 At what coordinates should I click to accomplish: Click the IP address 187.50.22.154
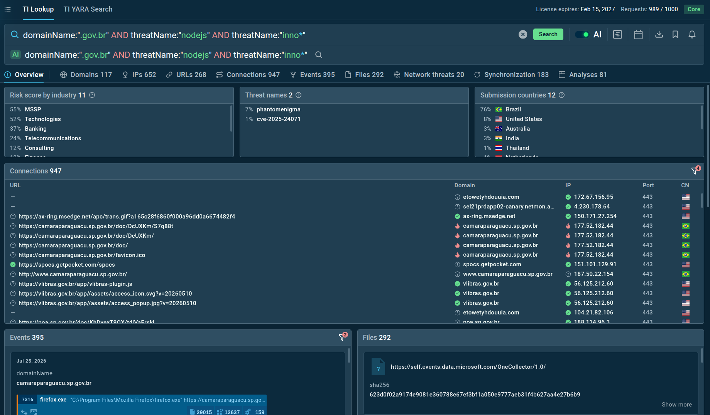click(x=593, y=274)
